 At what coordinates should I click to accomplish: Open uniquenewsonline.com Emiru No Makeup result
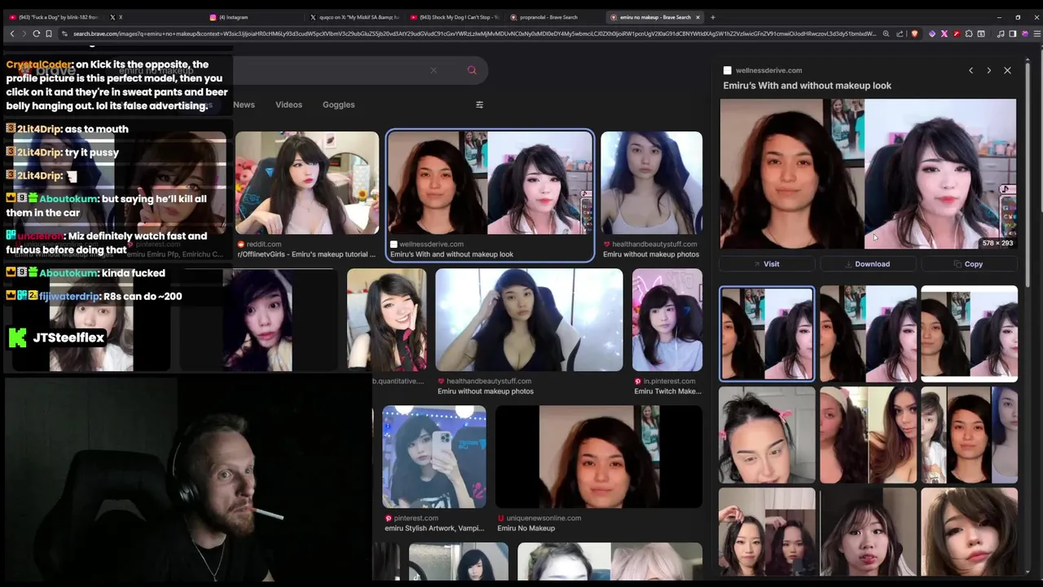(599, 457)
